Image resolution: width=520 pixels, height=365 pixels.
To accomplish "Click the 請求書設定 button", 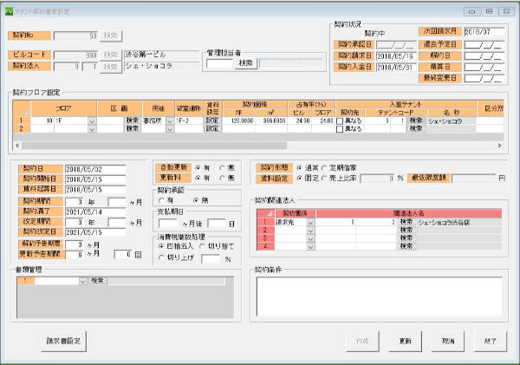I will tap(63, 341).
